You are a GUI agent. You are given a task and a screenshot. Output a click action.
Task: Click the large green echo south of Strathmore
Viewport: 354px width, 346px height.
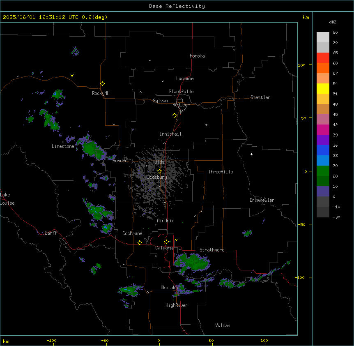(192, 262)
